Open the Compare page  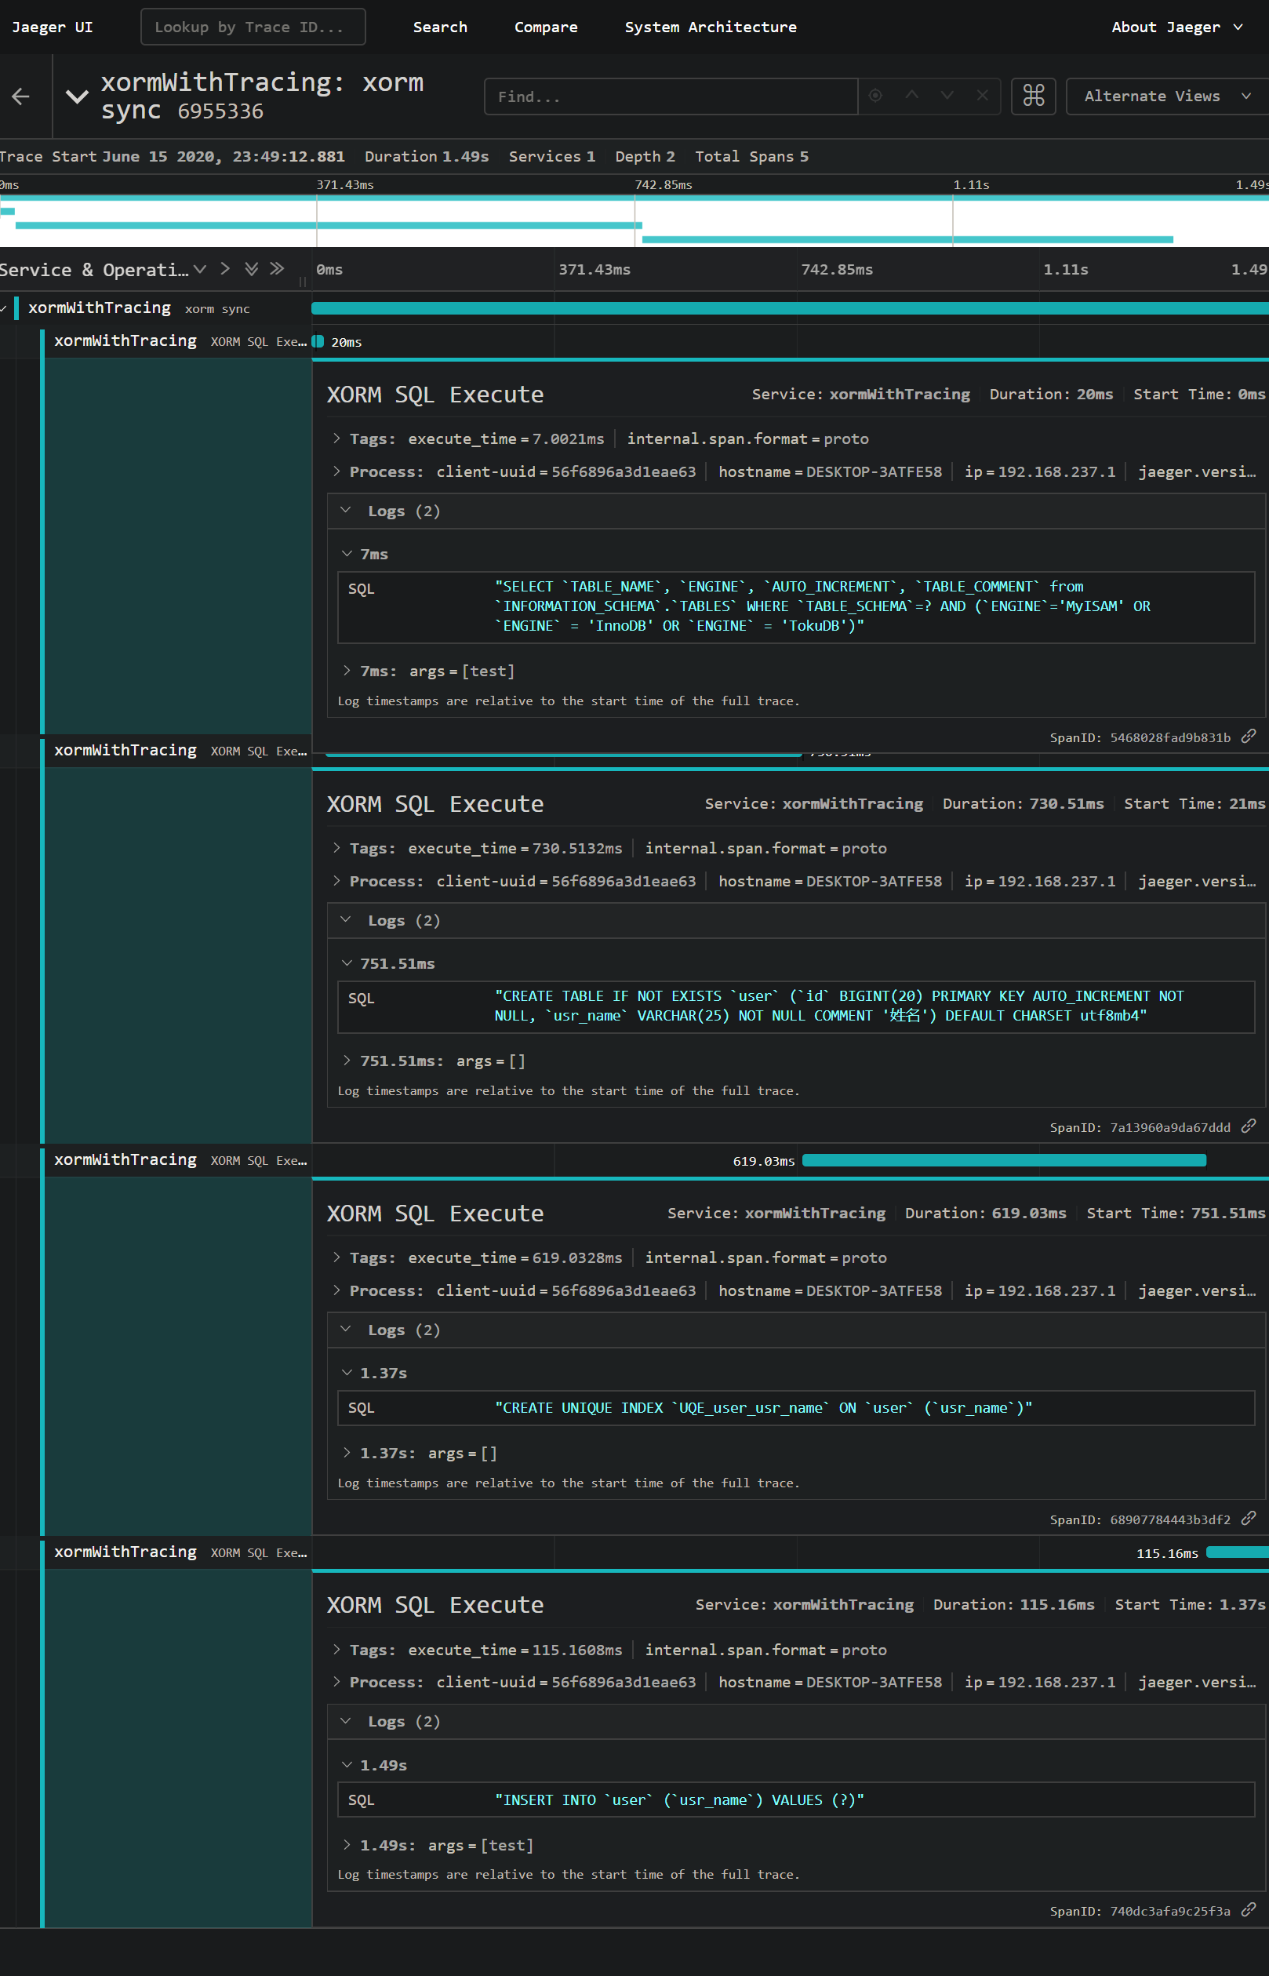[x=546, y=27]
